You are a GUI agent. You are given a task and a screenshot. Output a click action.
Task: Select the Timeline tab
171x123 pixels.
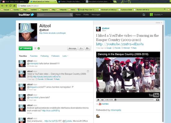tap(23, 56)
